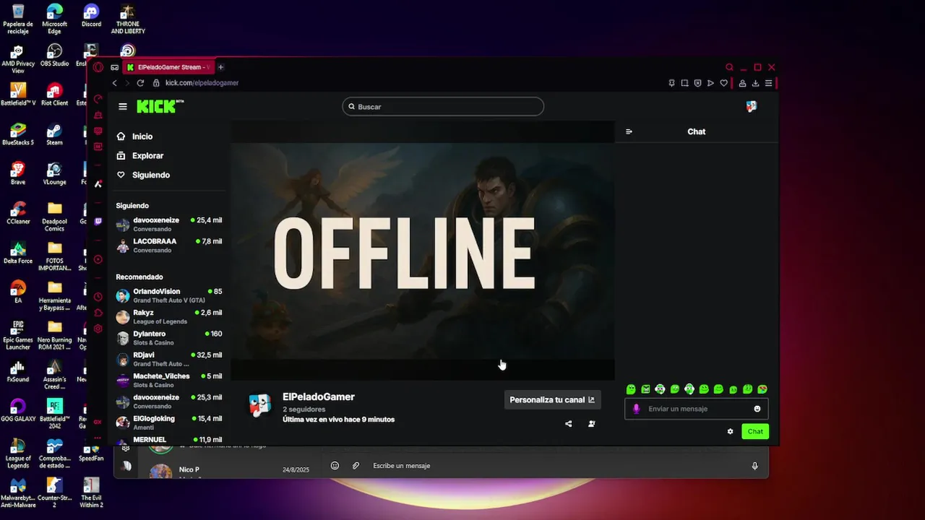The height and width of the screenshot is (520, 925).
Task: Click the emoji icon in the background chat window
Action: click(x=335, y=466)
